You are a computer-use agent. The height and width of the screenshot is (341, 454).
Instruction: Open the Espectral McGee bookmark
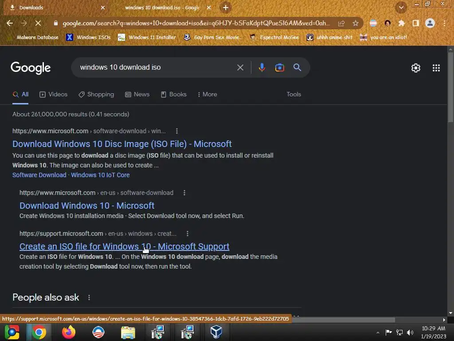click(x=274, y=37)
